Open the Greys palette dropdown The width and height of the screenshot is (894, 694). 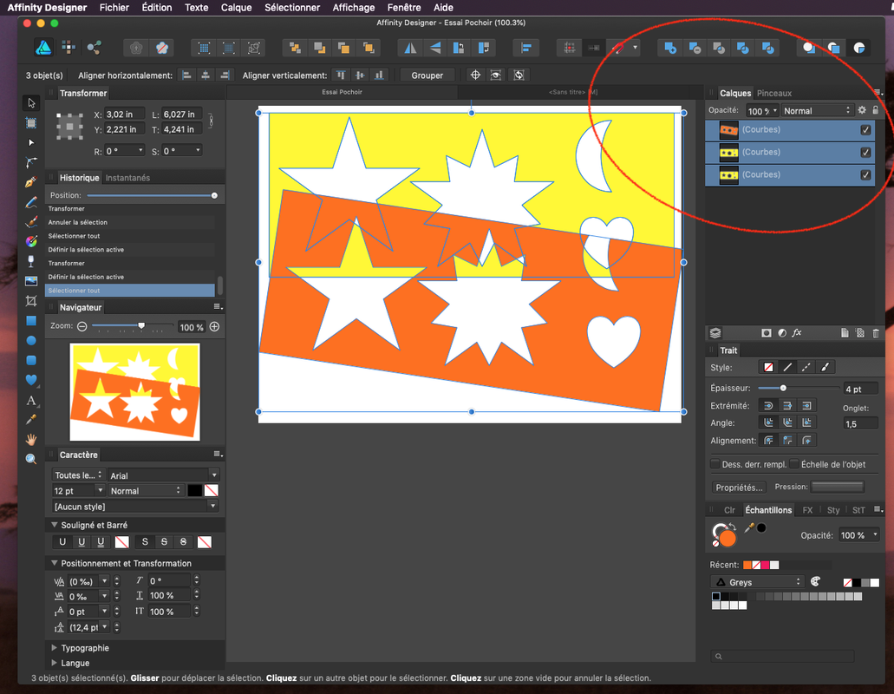[x=757, y=582]
